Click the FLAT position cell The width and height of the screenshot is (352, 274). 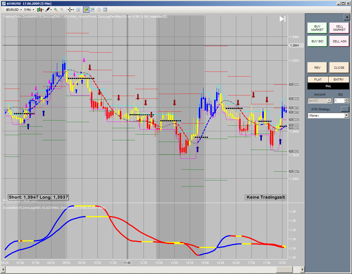point(318,80)
